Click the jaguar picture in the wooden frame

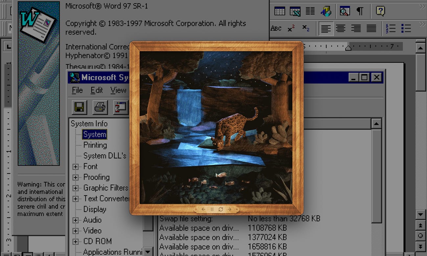click(x=216, y=128)
